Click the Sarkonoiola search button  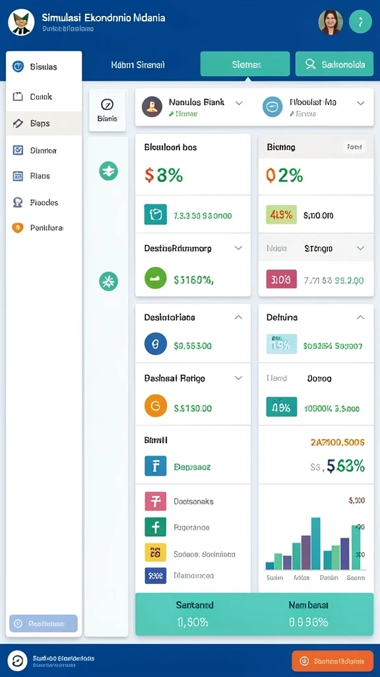[334, 64]
